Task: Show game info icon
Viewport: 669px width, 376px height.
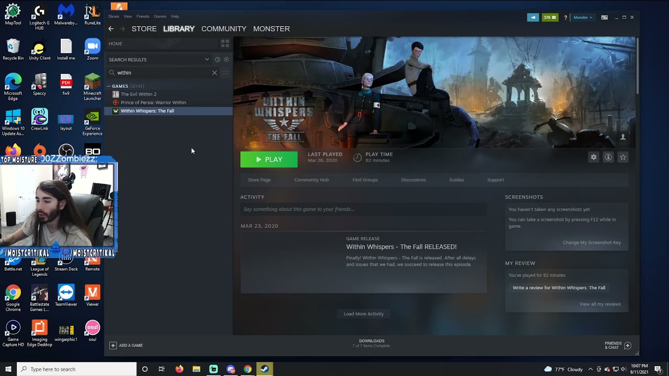Action: [608, 157]
